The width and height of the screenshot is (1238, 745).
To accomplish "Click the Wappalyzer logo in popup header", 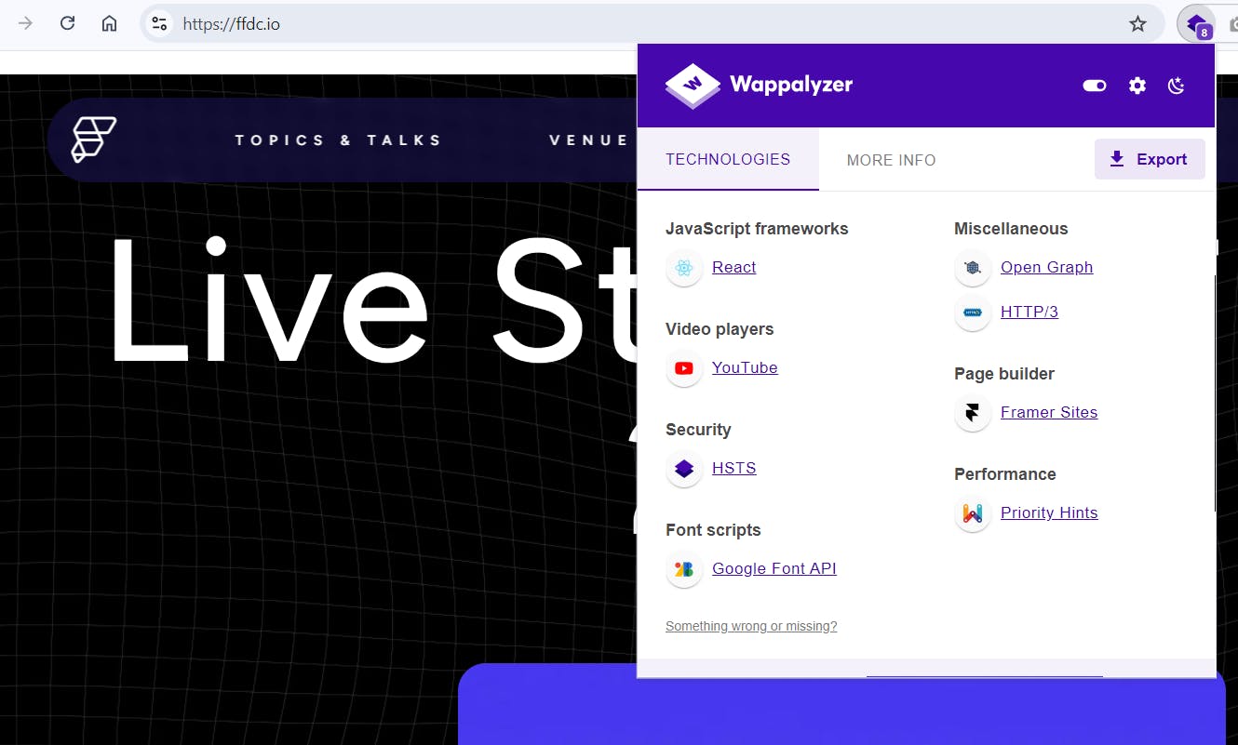I will click(x=759, y=86).
